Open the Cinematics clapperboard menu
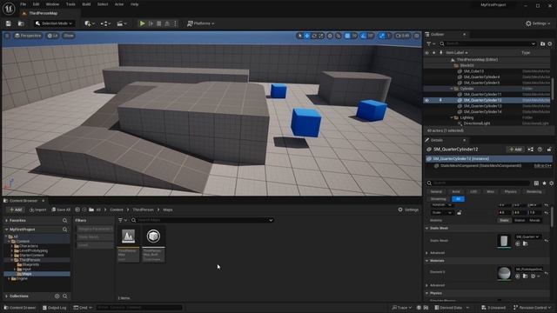The height and width of the screenshot is (313, 557). click(122, 23)
